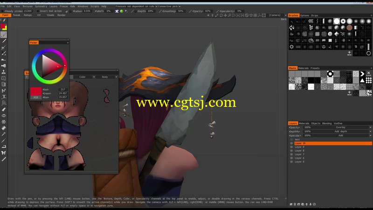The height and width of the screenshot is (210, 373).
Task: Switch to the Blending tab
Action: 327,123
